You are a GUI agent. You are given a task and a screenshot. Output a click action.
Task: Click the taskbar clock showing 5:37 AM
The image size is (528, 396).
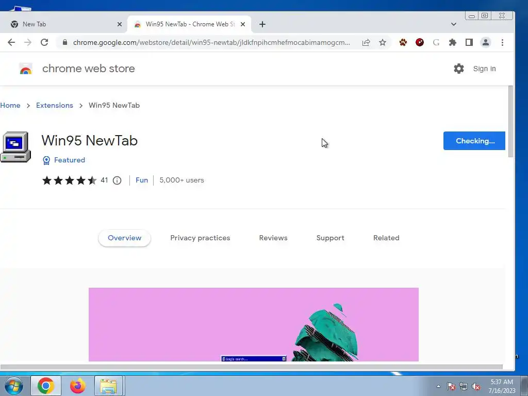tap(502, 386)
